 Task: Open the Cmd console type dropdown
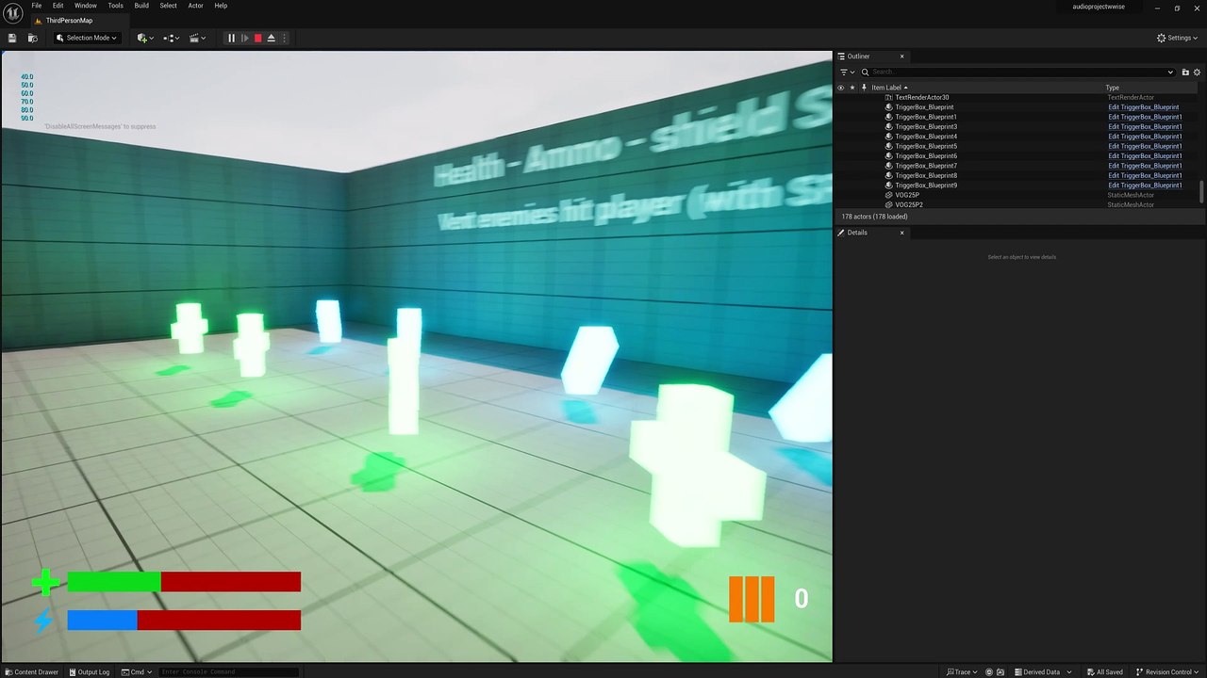137,671
